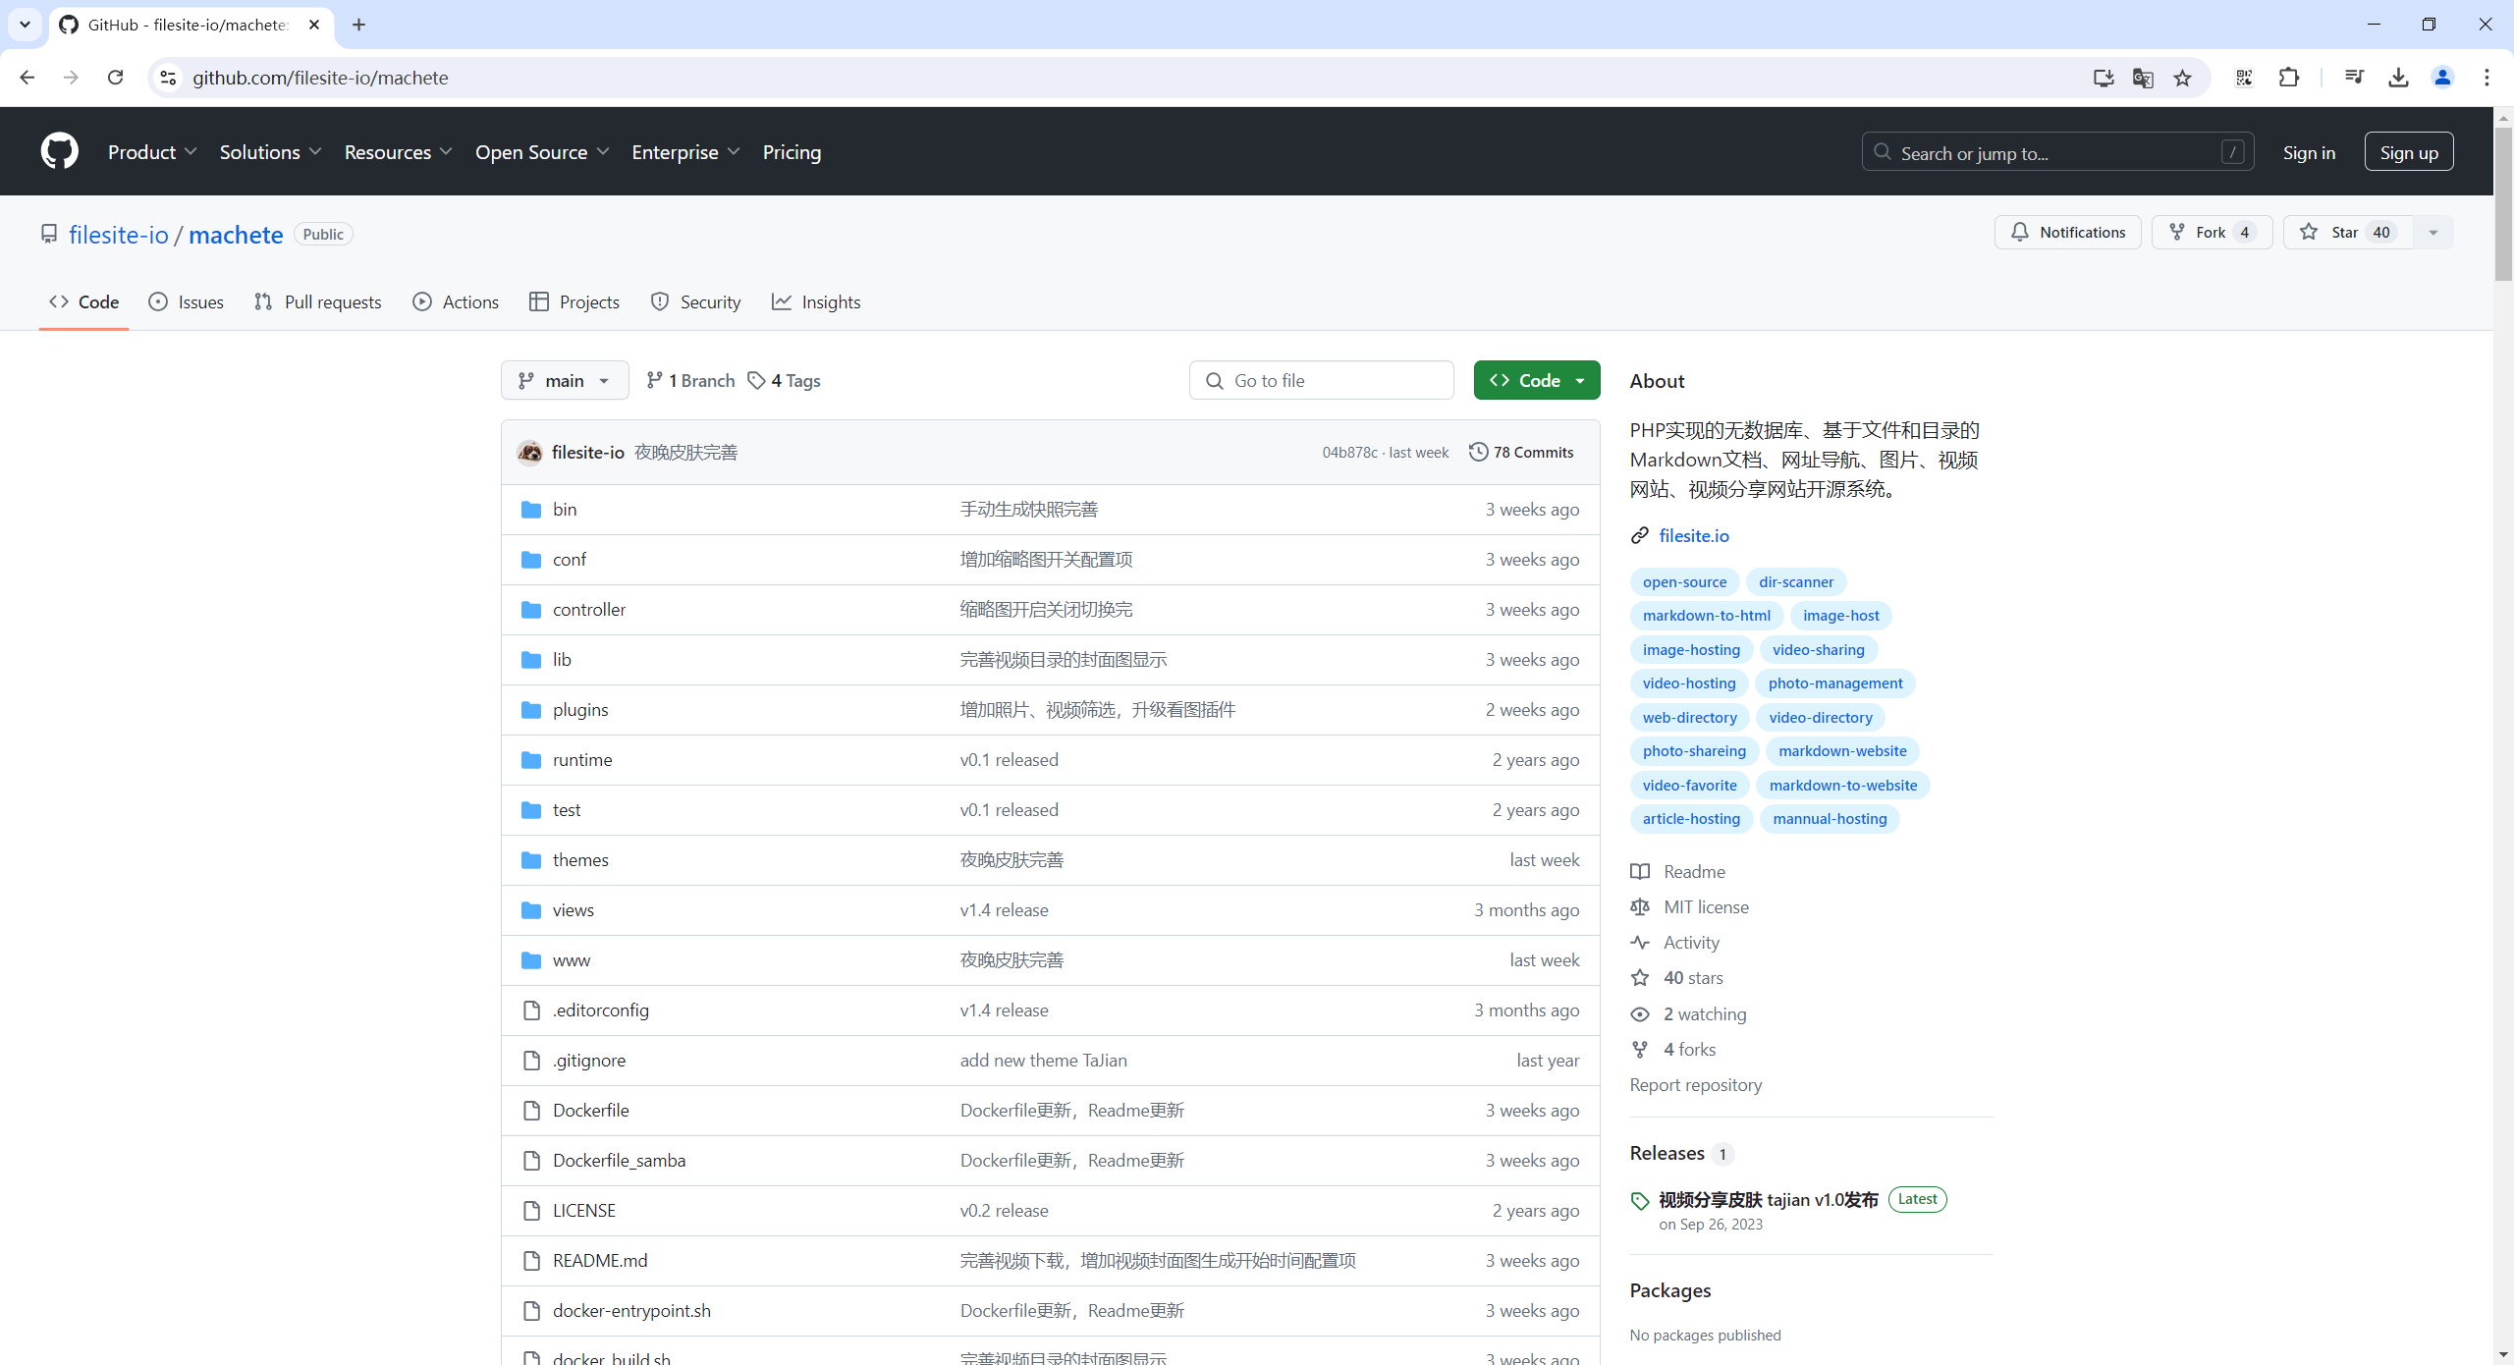Focus the Go to file search box
This screenshot has width=2514, height=1365.
point(1321,380)
